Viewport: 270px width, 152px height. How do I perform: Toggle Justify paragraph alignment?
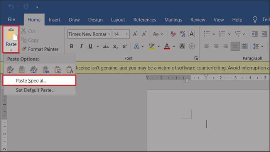235,46
